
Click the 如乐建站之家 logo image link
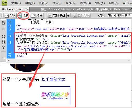tap(55, 96)
